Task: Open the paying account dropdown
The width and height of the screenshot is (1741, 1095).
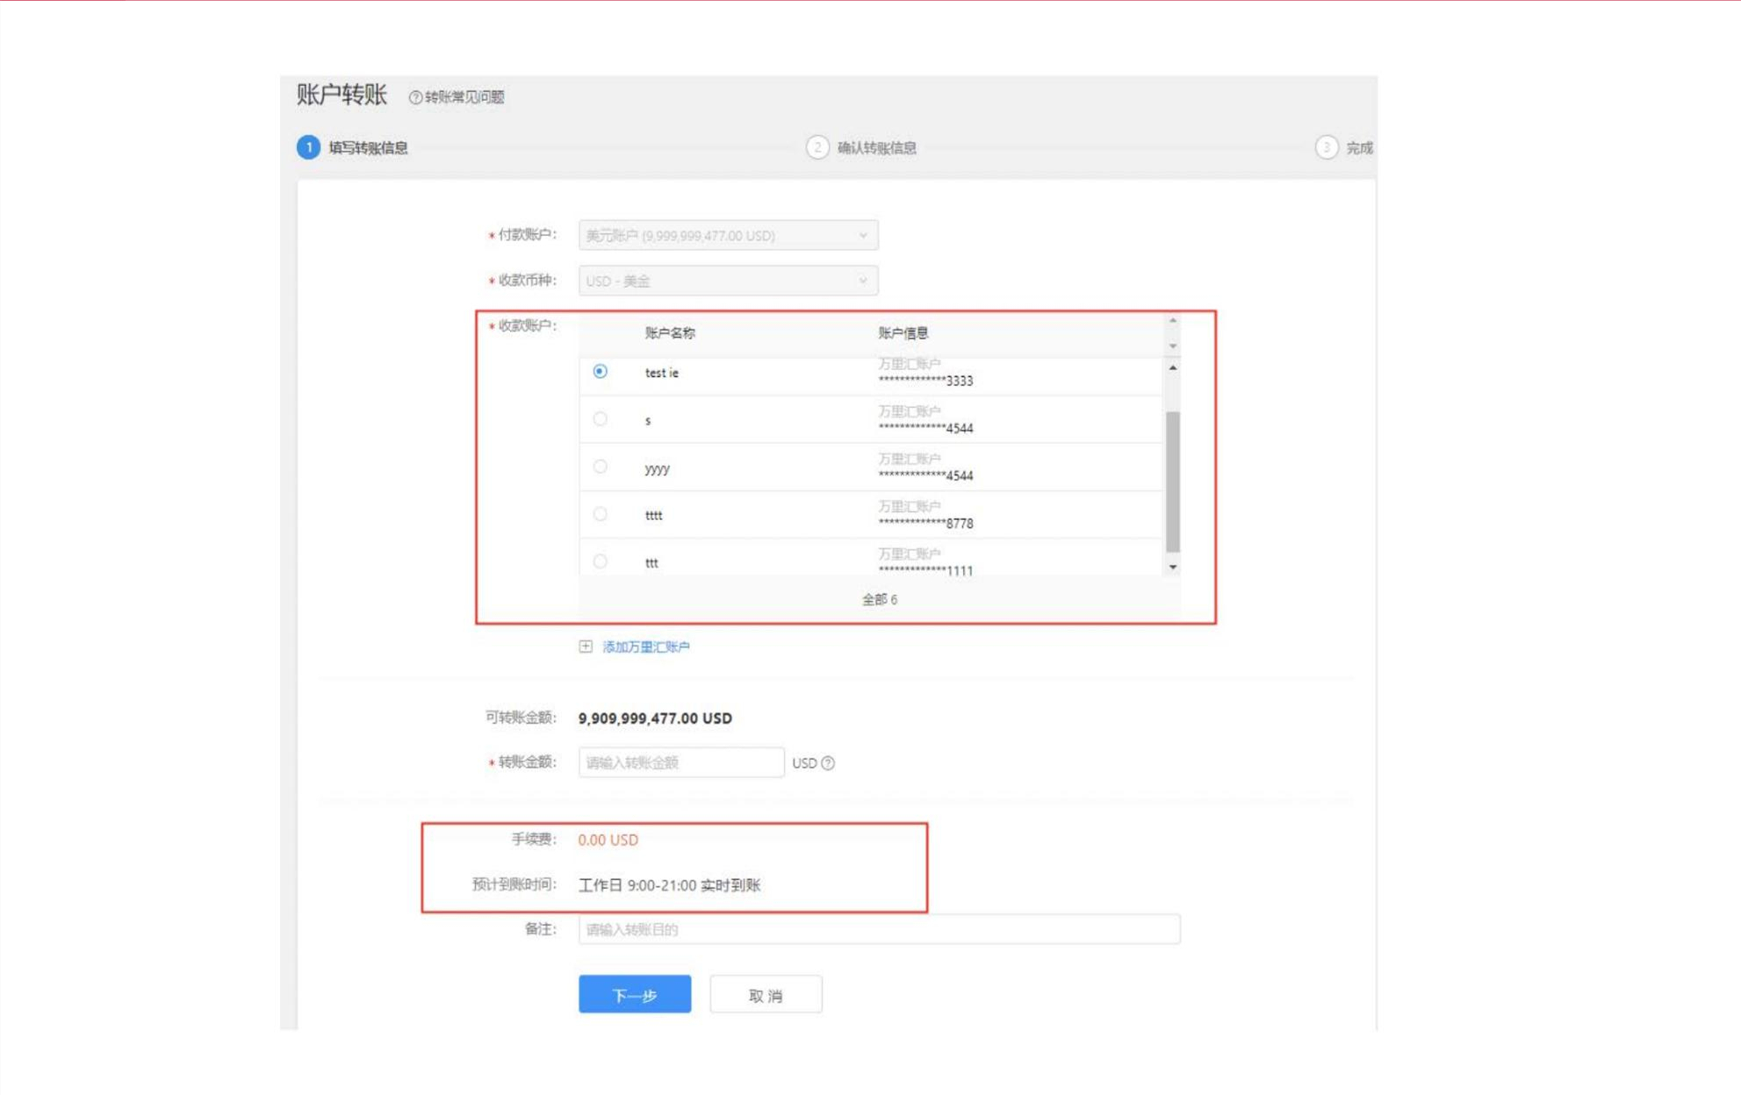Action: coord(728,235)
